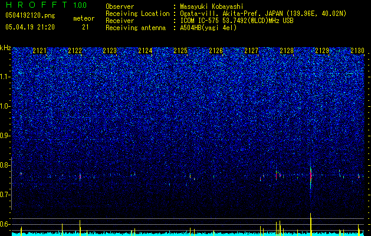
Task: Click the 1.0 kHz axis label
Action: tap(5, 106)
